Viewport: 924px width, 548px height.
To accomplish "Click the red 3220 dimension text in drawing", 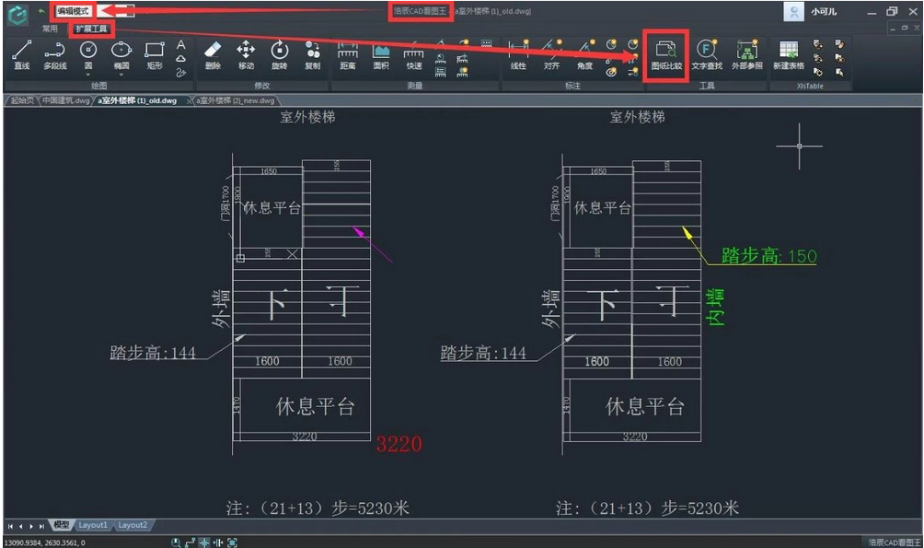I will coord(398,444).
